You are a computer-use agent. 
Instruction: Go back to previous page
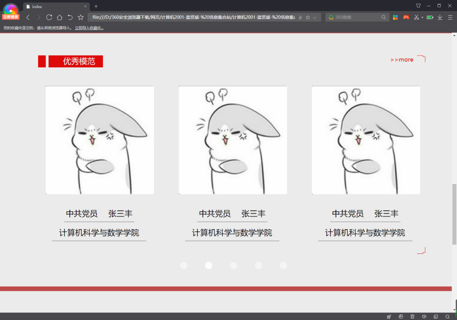(28, 17)
